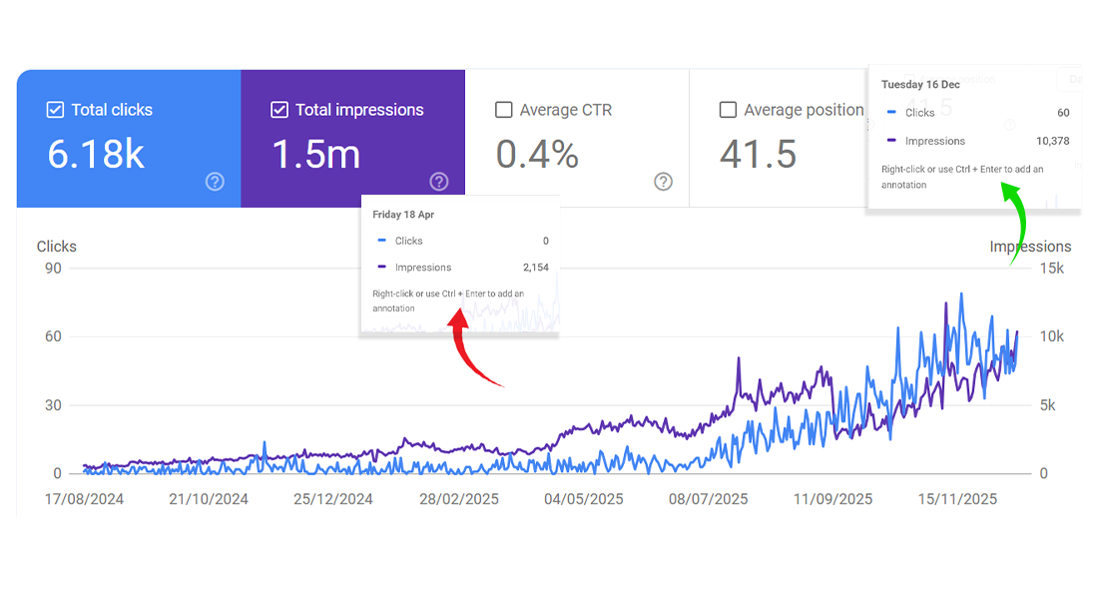Uncheck the Total impressions checkbox
This screenshot has width=1098, height=599.
pos(279,110)
